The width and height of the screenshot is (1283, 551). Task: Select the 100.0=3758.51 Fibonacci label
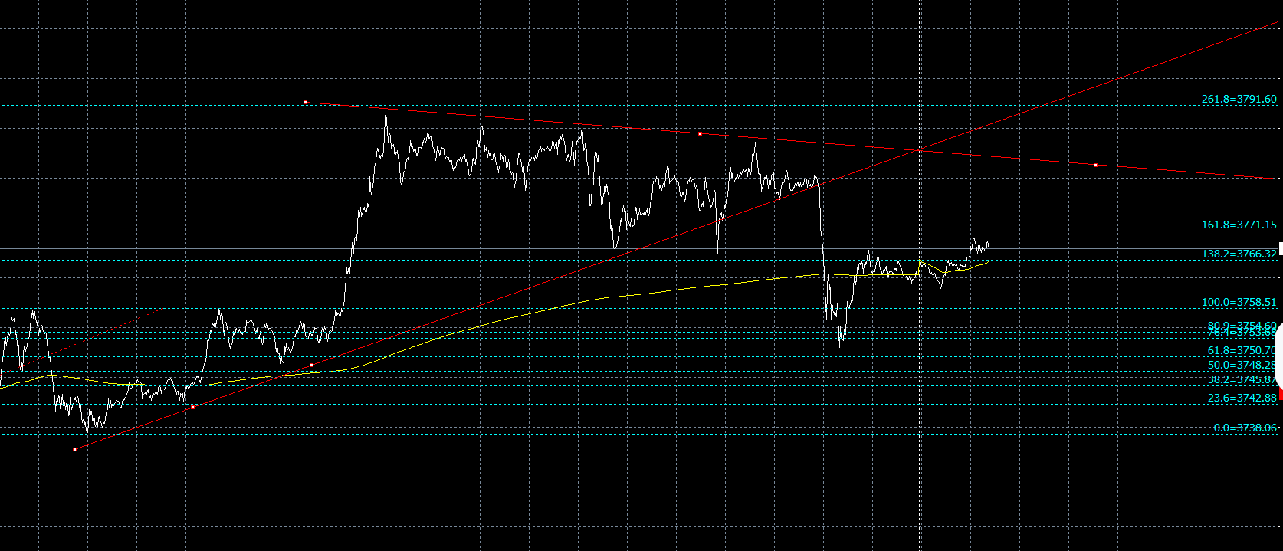(x=1239, y=303)
